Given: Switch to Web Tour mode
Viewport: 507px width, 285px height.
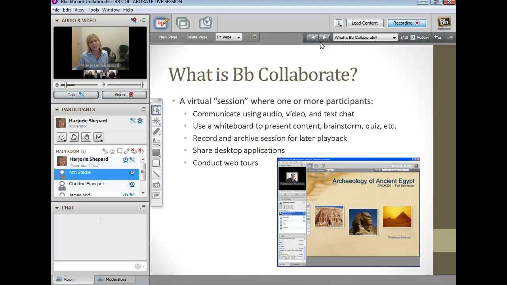Looking at the screenshot, I should click(206, 23).
